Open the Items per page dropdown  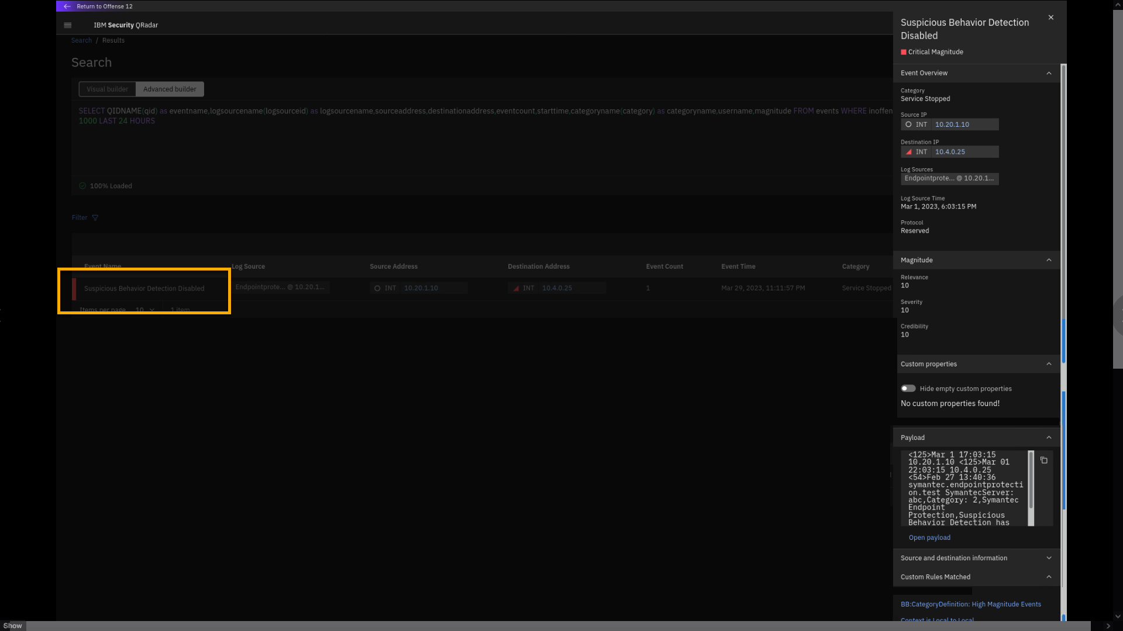tap(145, 310)
